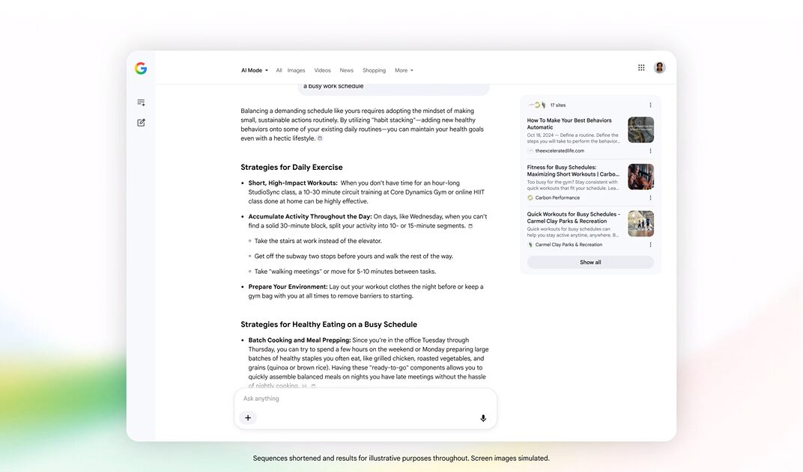
Task: Switch to the News tab
Action: coord(346,70)
